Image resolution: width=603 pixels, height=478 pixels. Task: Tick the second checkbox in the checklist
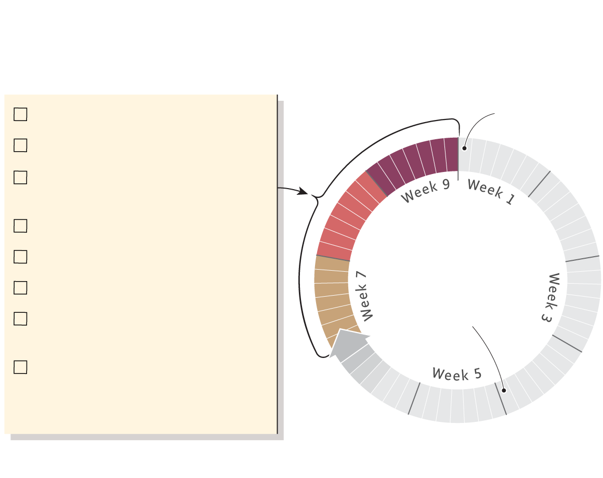20,145
